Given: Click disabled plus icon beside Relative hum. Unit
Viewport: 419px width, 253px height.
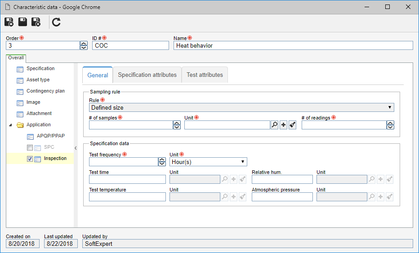Looking at the screenshot, I should click(380, 179).
